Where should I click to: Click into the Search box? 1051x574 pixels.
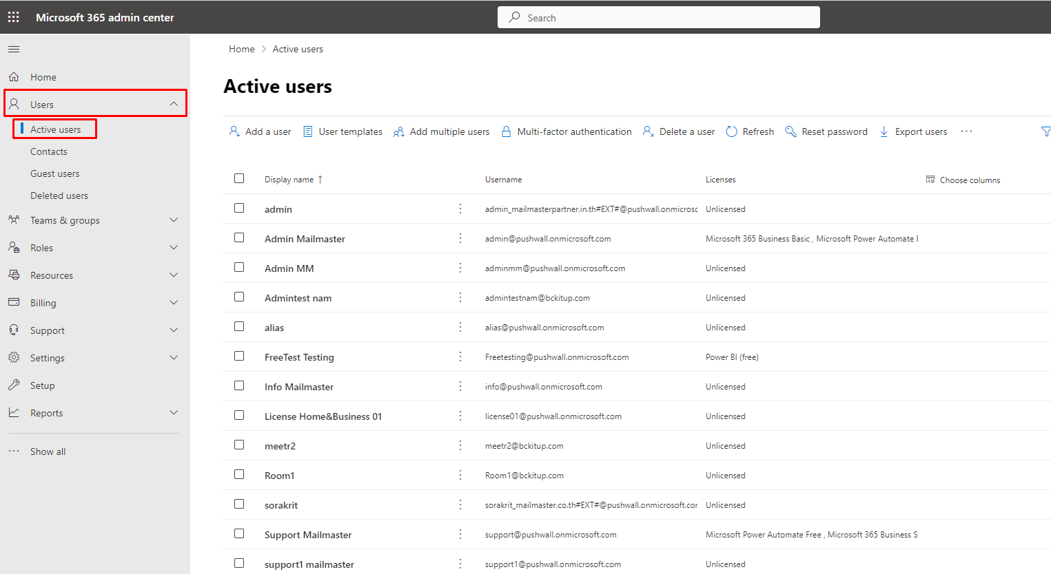click(658, 17)
